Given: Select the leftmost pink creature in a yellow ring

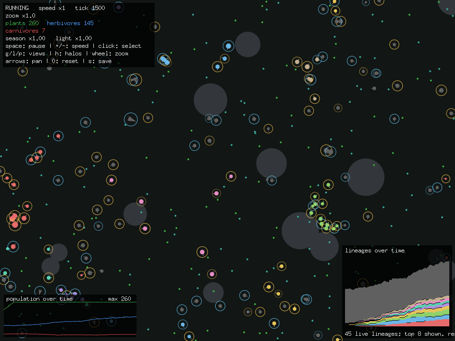Looking at the screenshot, I should click(x=111, y=180).
